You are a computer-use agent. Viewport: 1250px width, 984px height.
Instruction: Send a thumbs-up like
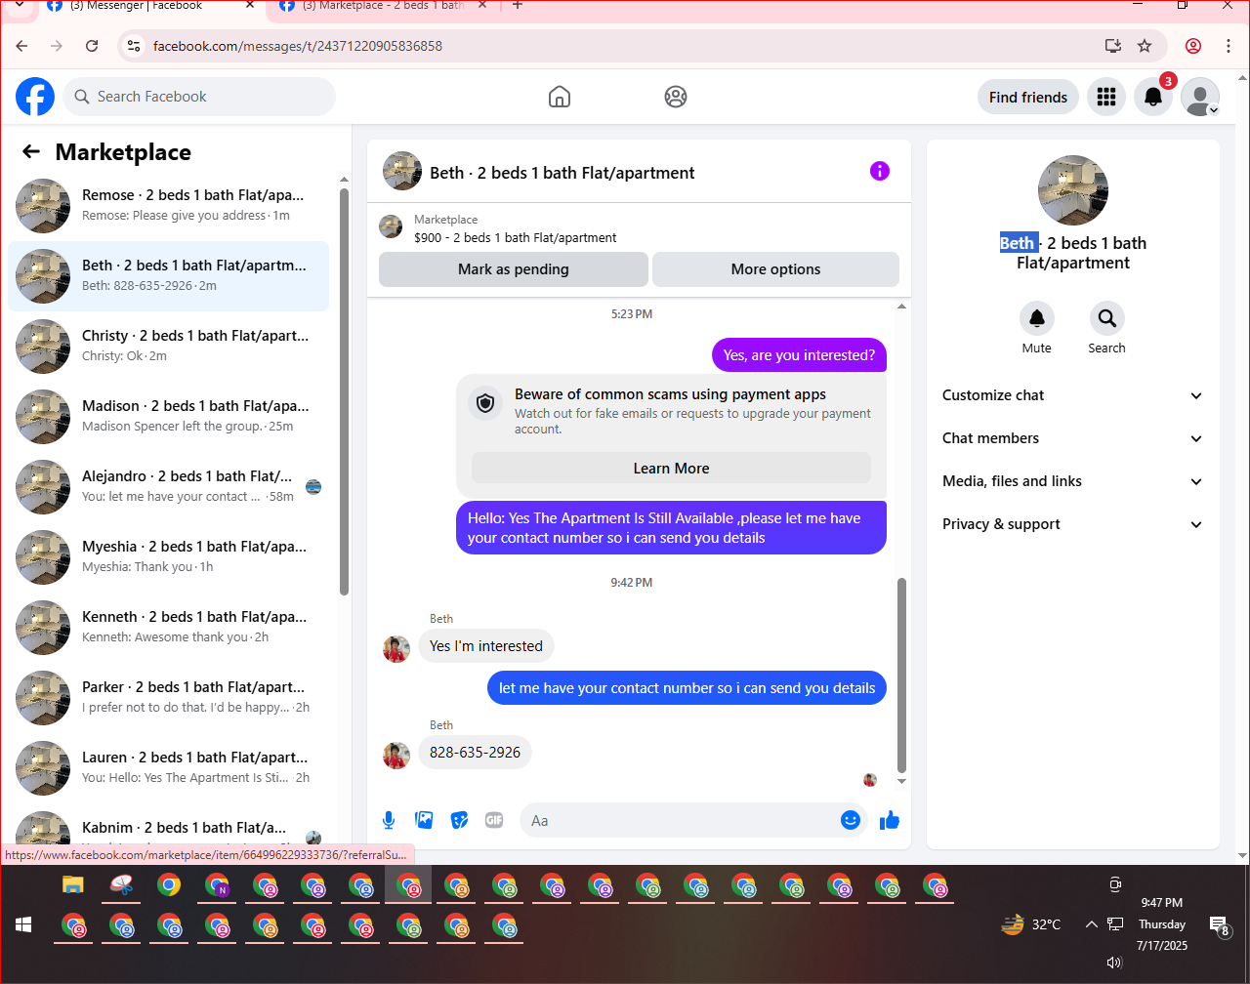tap(890, 820)
